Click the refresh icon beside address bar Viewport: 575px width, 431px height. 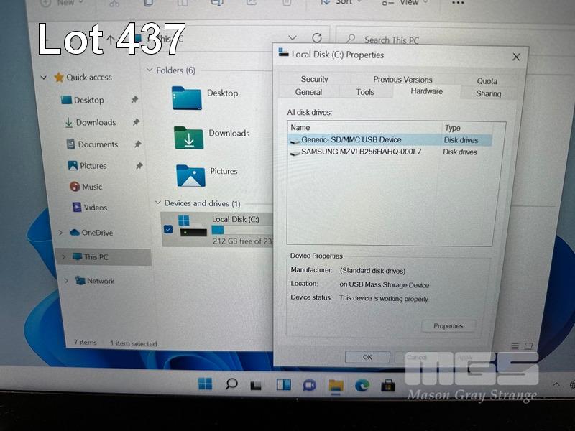pos(317,38)
